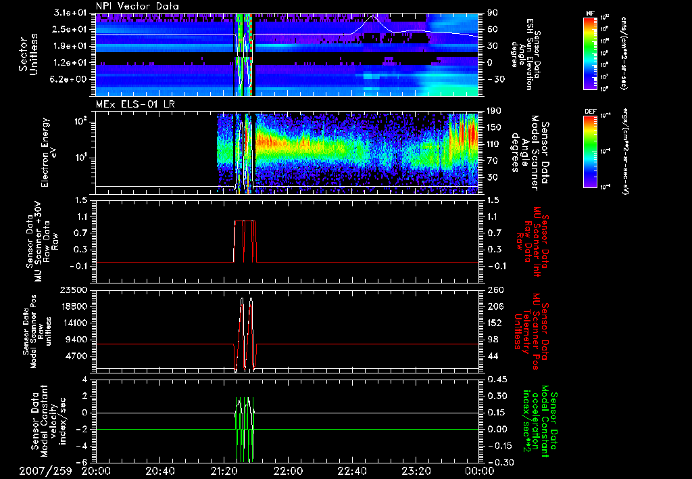Click the "0.45" acceleration tick label
Screen dimensions: 692x479
(497, 380)
